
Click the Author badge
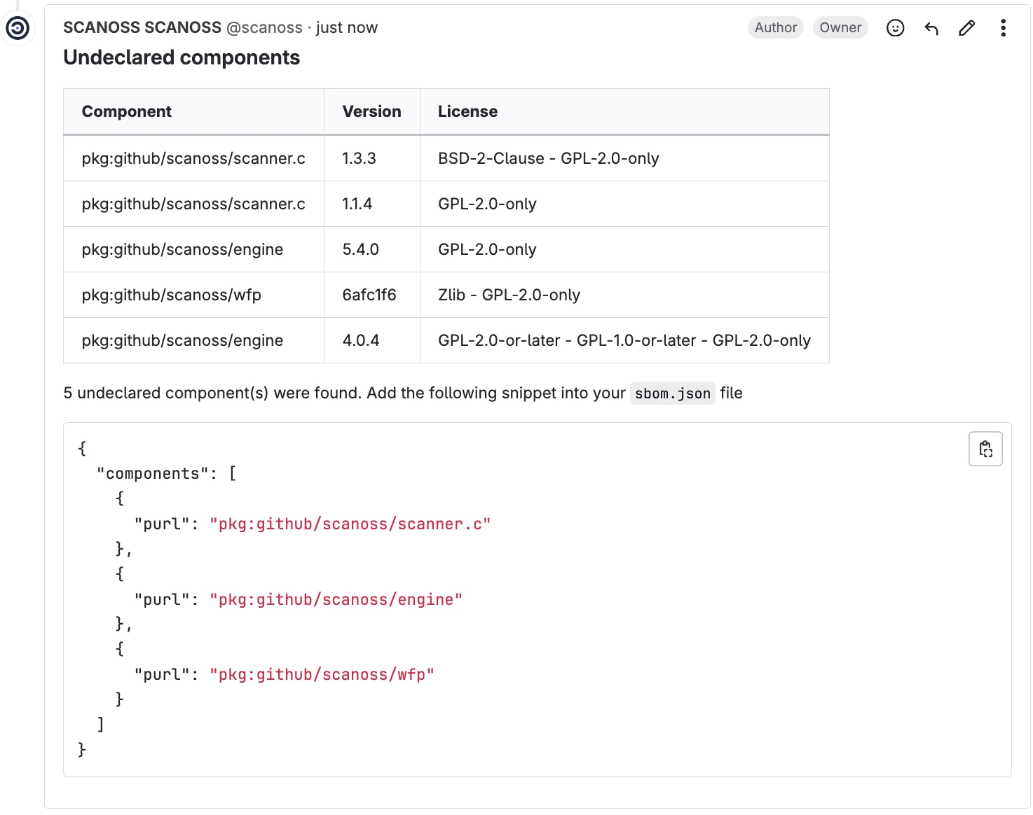pos(775,27)
